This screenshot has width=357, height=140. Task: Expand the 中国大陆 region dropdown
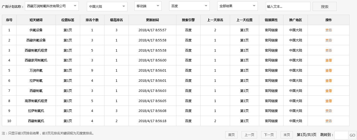coord(107,6)
